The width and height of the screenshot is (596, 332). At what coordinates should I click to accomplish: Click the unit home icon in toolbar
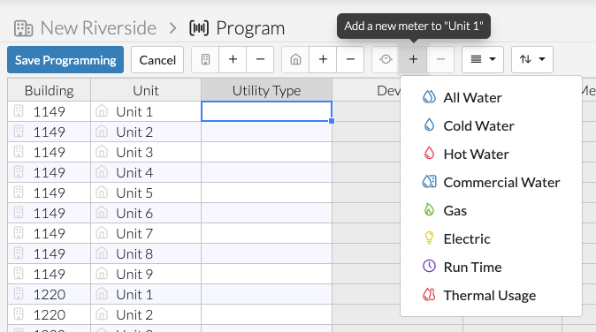click(295, 59)
